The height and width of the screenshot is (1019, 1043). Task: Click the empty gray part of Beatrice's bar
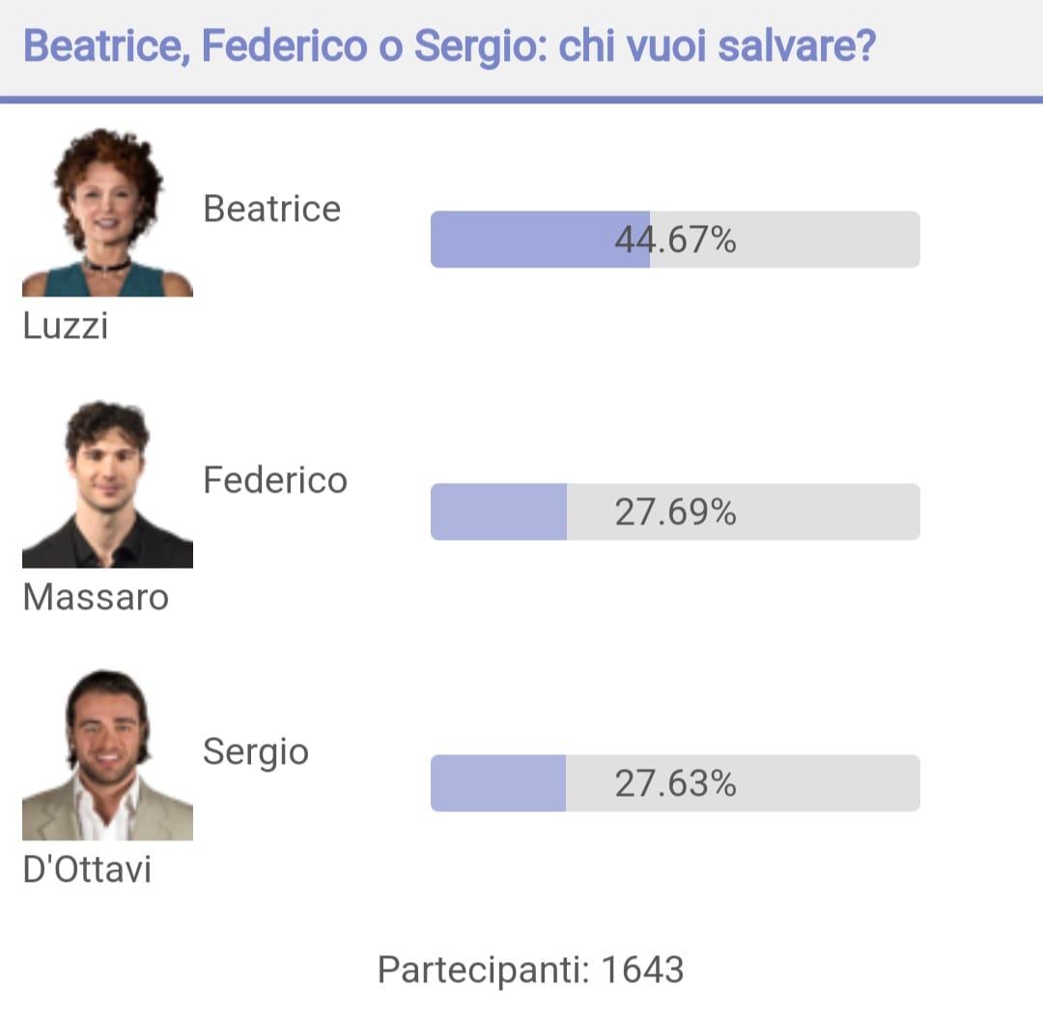tap(785, 240)
